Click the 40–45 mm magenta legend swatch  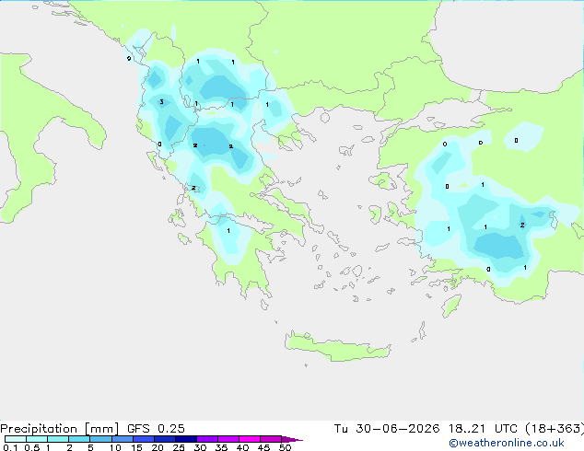click(x=250, y=439)
